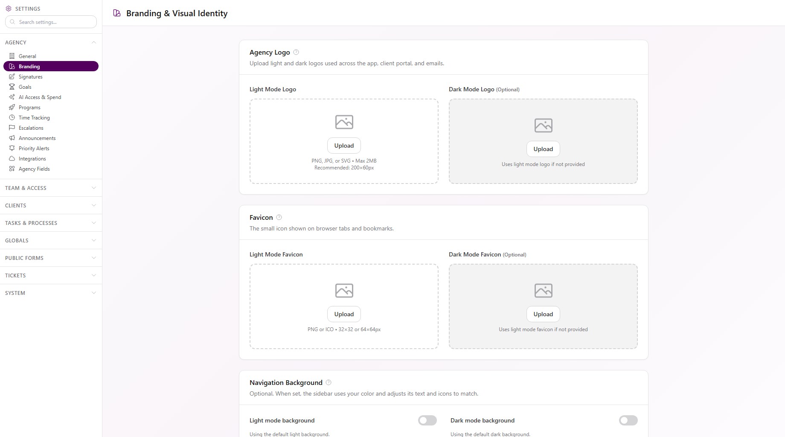Expand the Tasks & Processes section
This screenshot has width=785, height=437.
(x=51, y=223)
